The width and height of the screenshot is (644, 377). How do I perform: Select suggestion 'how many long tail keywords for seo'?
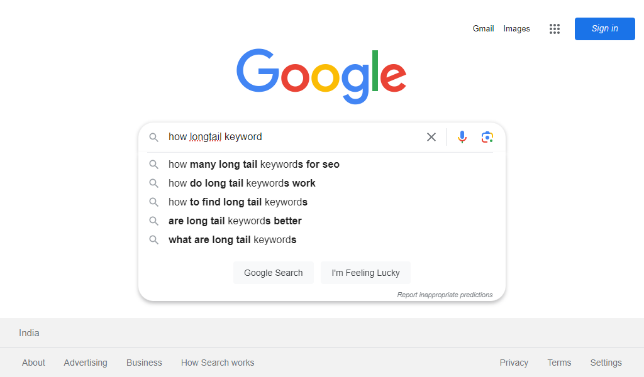(x=254, y=165)
